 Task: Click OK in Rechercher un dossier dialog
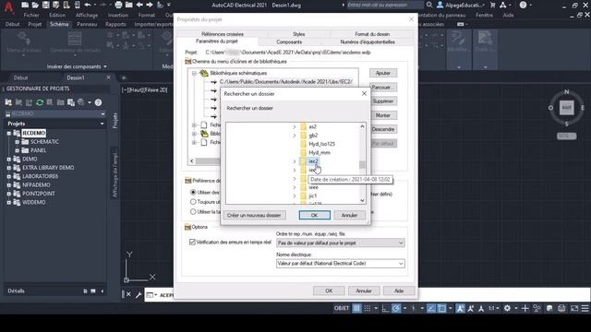[x=314, y=215]
